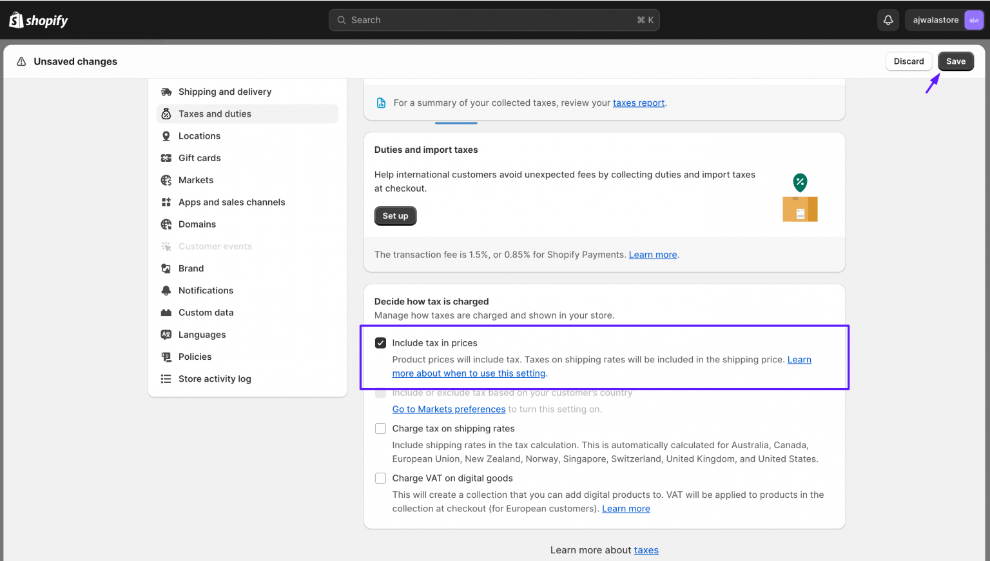
Task: Open Apps and sales channels settings
Action: tap(231, 202)
